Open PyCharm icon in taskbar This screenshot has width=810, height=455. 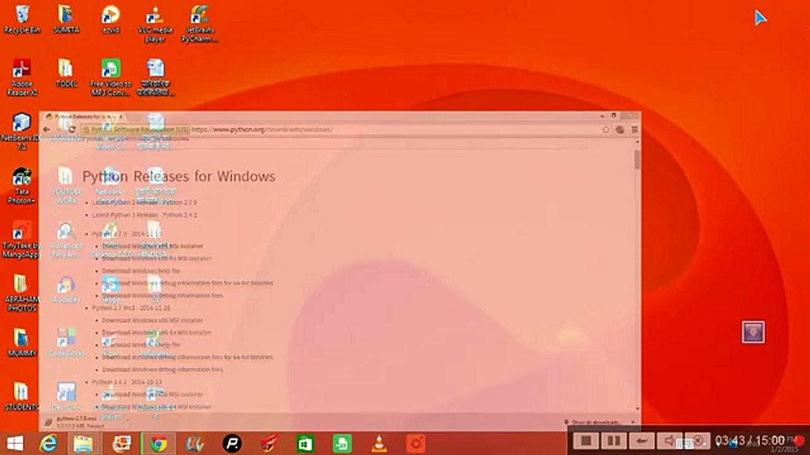point(194,444)
